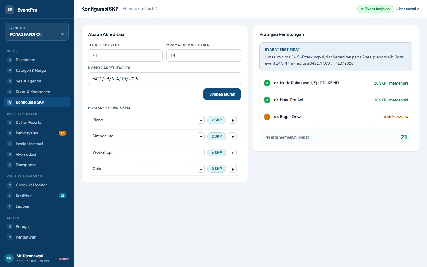Click the Check-in Monitor letter icon
The width and height of the screenshot is (427, 267).
click(10, 185)
